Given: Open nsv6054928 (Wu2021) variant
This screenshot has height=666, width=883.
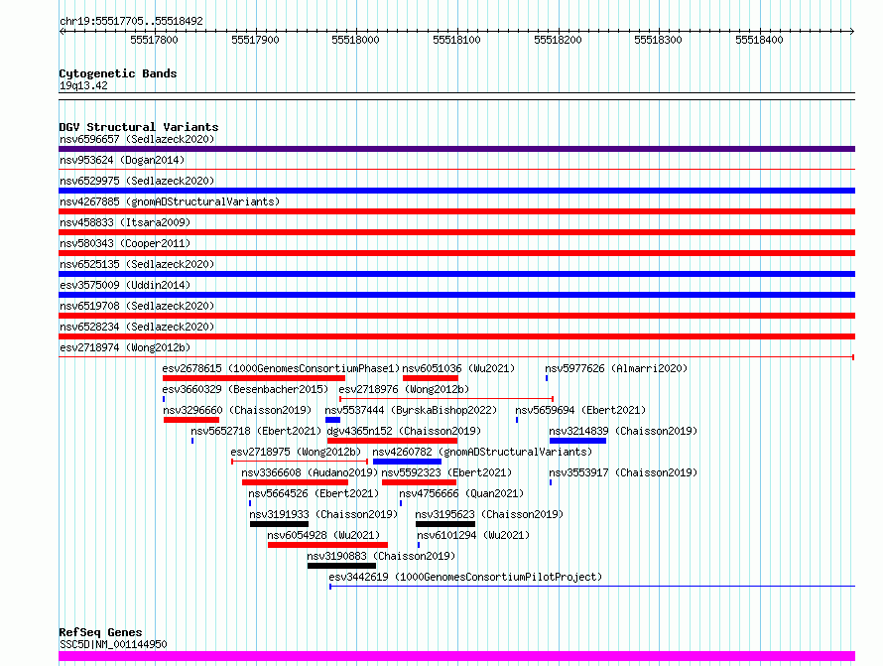Looking at the screenshot, I should coord(323,535).
